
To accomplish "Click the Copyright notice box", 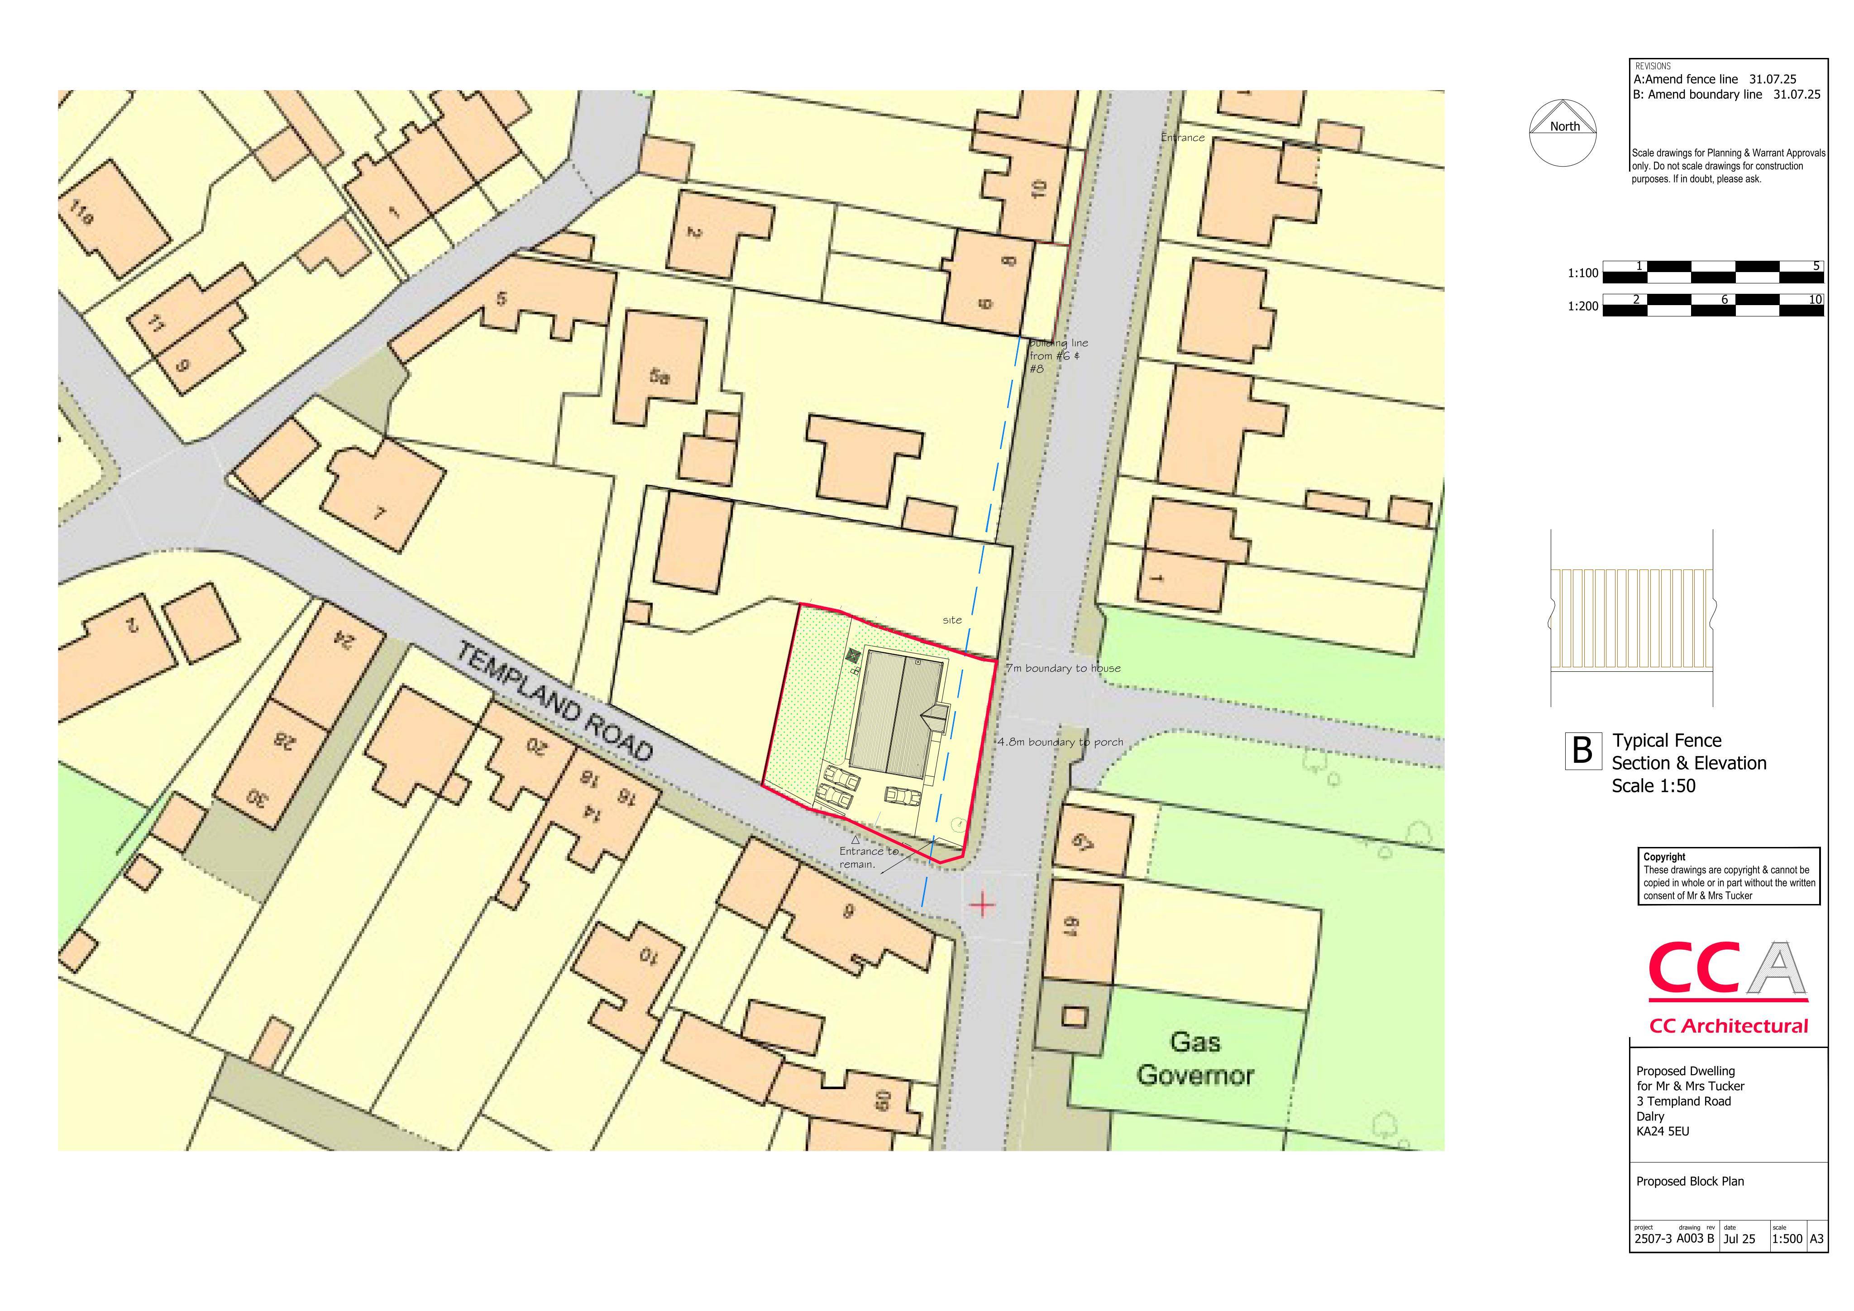I will (x=1729, y=876).
